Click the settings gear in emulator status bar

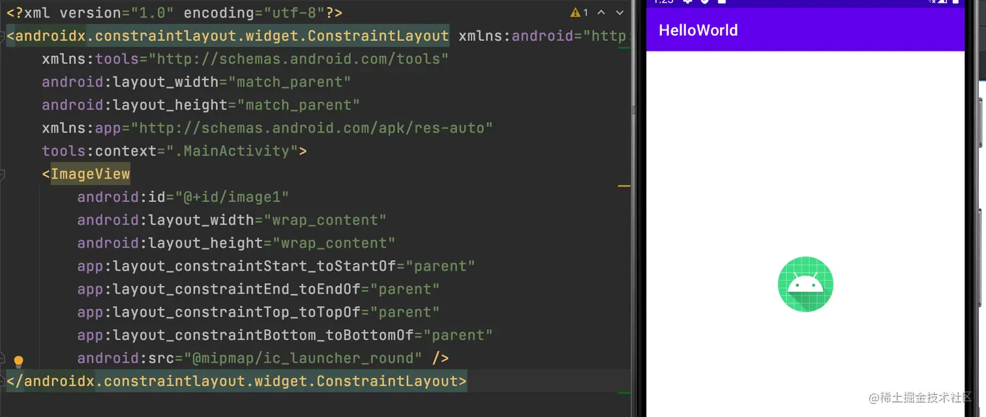point(687,2)
